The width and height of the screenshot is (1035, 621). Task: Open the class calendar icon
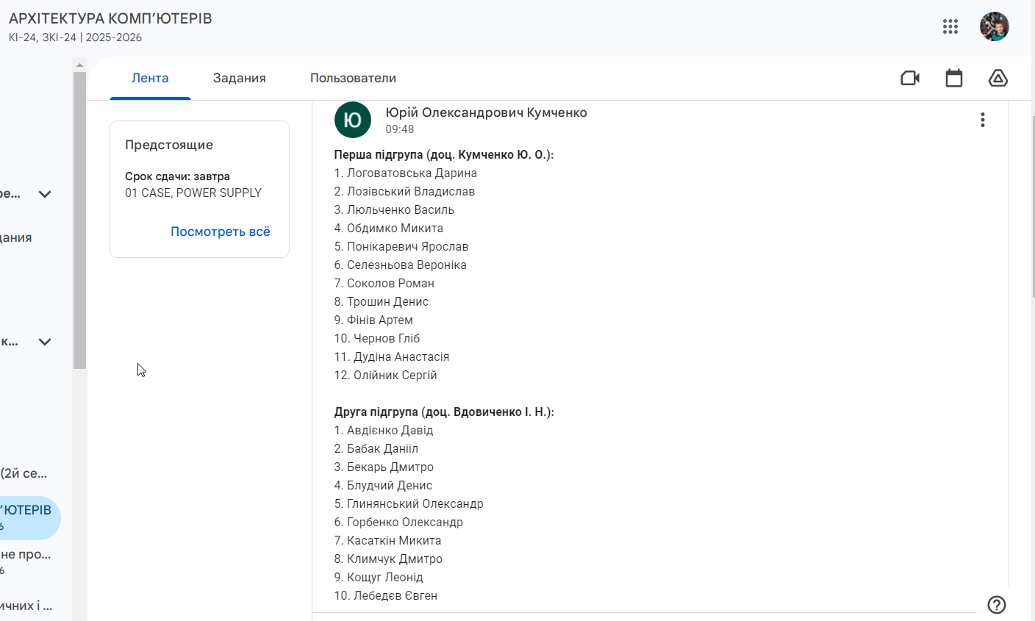(x=954, y=78)
